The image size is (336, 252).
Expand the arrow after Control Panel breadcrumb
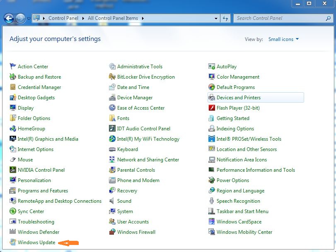[83, 18]
